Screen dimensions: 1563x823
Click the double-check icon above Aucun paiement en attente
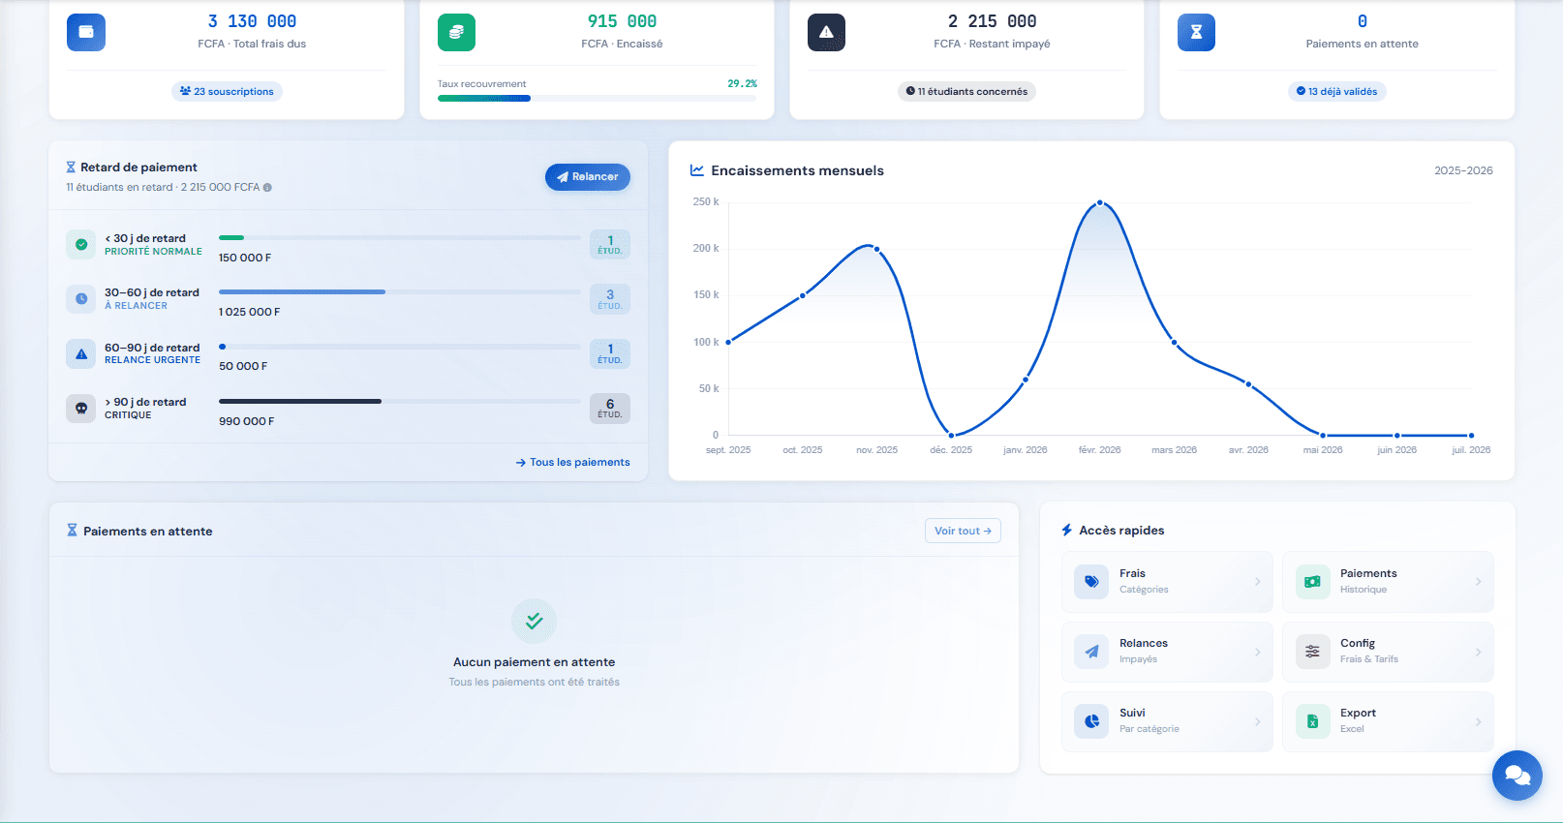point(534,622)
